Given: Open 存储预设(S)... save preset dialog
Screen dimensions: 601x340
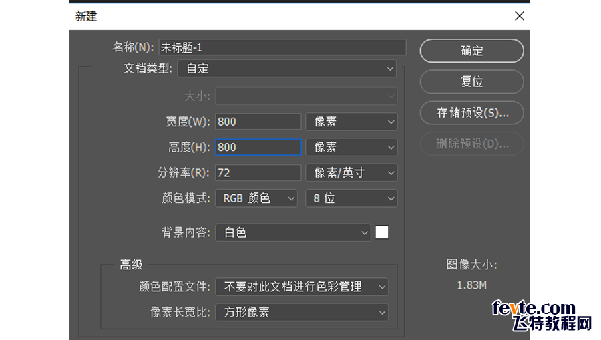Looking at the screenshot, I should pyautogui.click(x=471, y=113).
